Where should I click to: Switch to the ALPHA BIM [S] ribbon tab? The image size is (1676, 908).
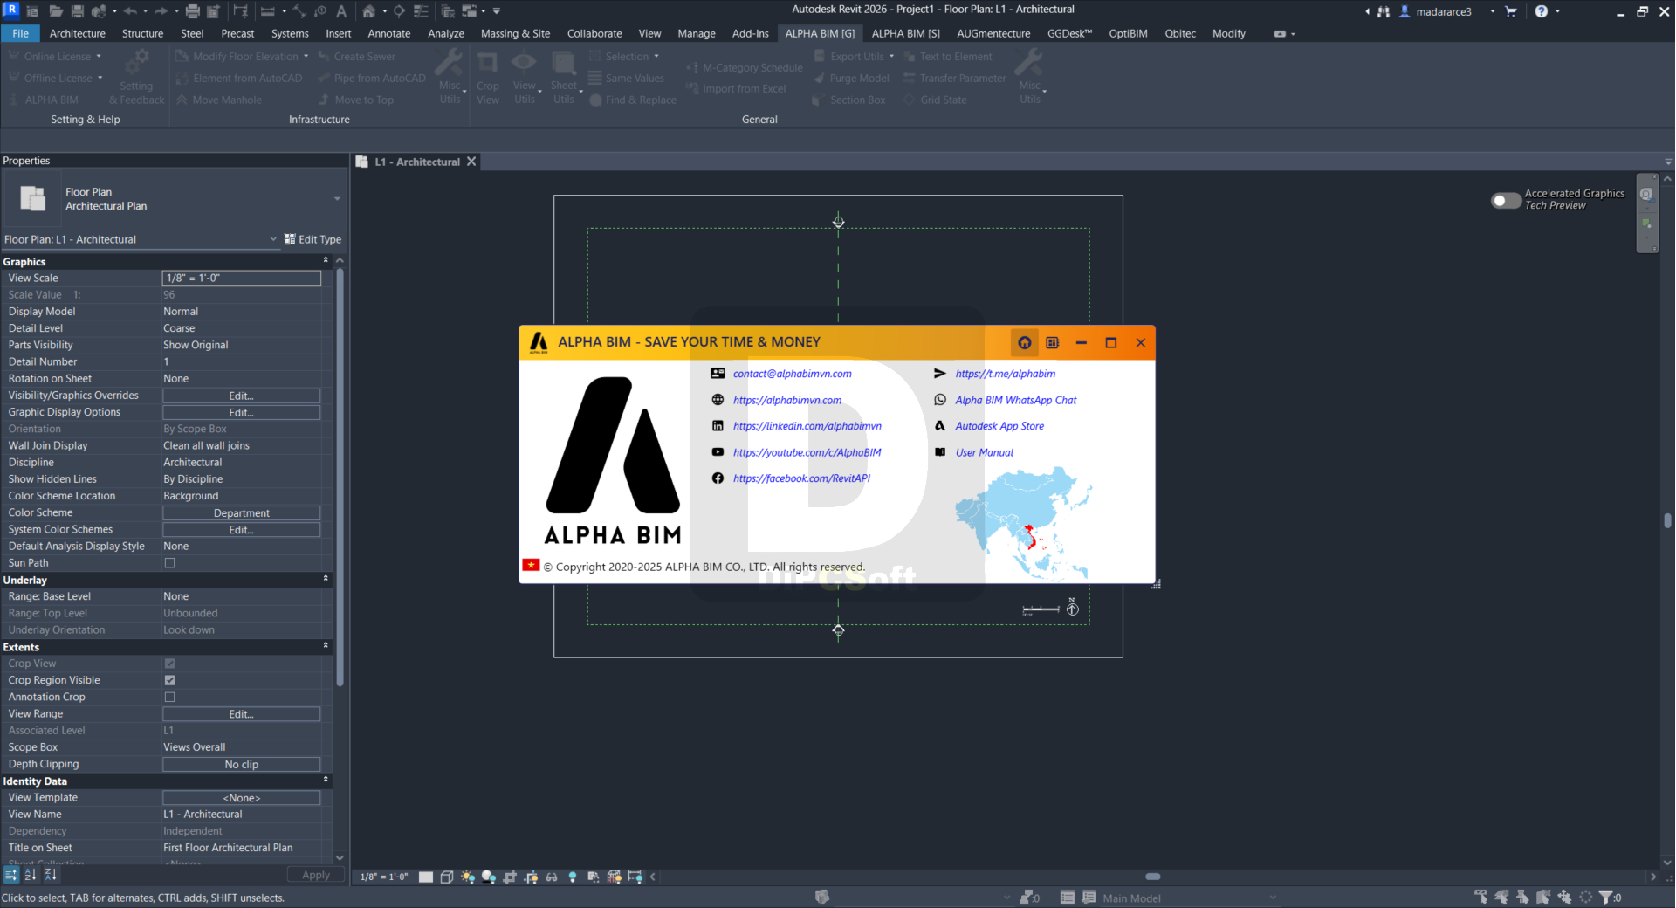pos(905,33)
